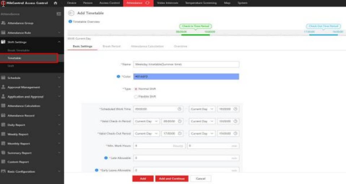
Task: Select the Flexible Shift radio button
Action: pos(136,97)
